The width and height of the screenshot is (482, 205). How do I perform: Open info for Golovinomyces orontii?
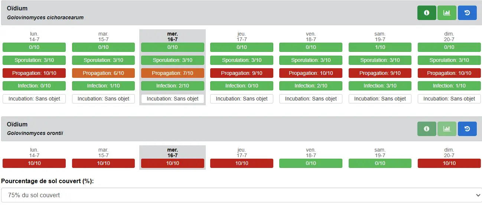(427, 129)
